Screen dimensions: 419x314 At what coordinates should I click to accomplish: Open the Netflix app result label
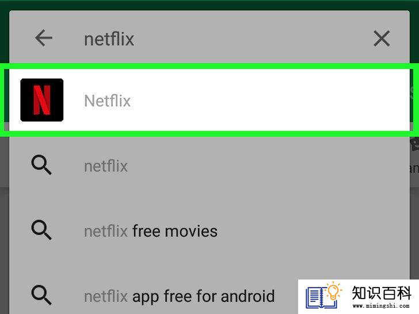click(108, 101)
